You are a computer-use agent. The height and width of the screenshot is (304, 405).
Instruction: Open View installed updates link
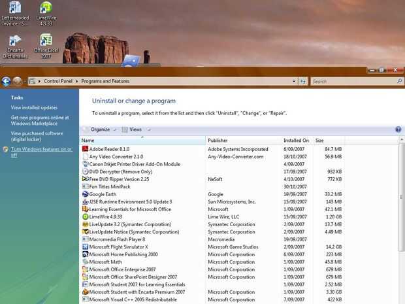[34, 107]
